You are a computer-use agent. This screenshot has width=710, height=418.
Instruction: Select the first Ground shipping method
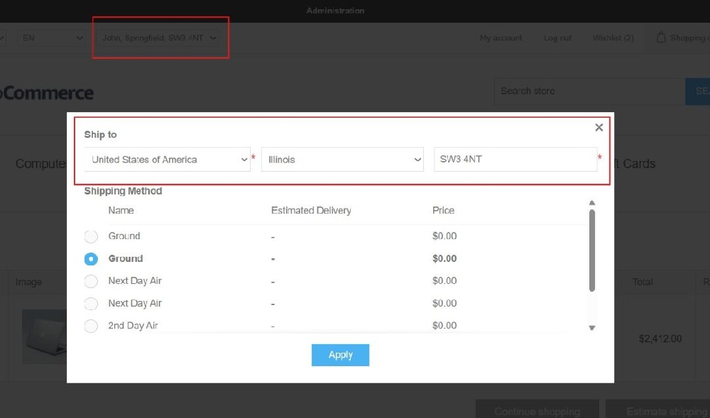coord(90,236)
